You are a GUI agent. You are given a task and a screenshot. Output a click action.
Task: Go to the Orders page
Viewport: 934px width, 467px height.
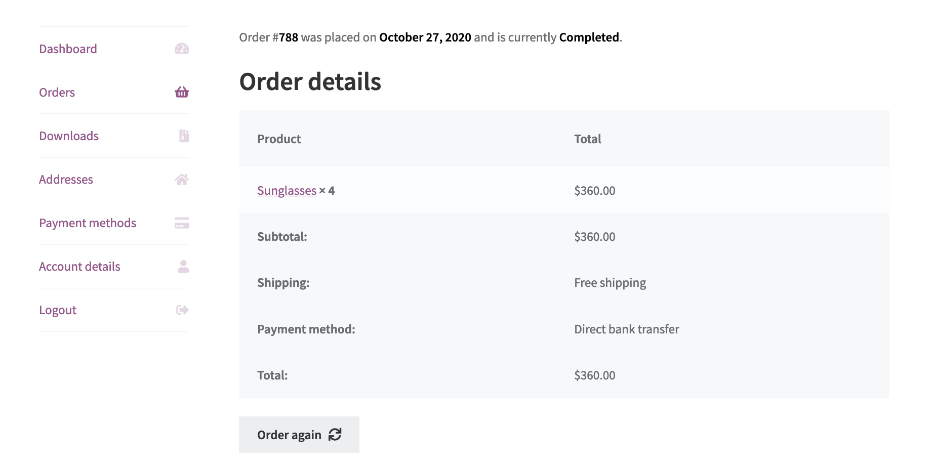click(57, 93)
